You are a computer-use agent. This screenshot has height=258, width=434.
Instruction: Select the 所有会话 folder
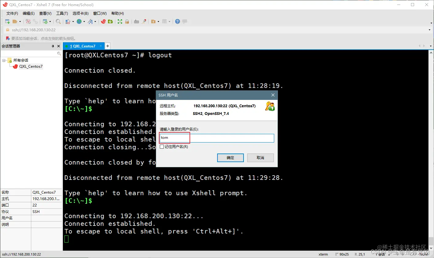(x=21, y=60)
